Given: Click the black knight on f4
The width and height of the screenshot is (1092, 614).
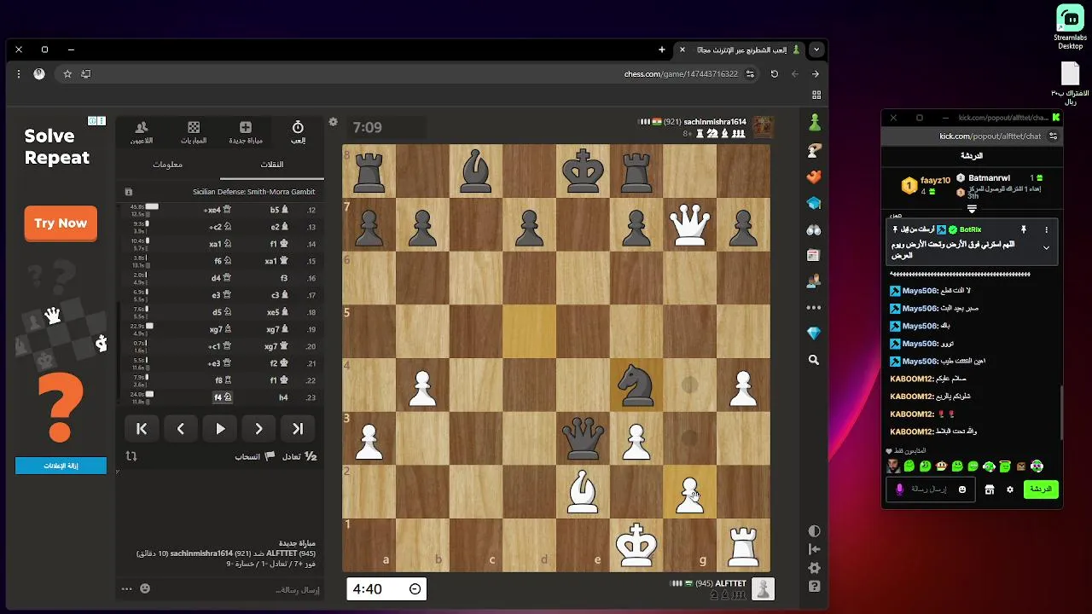Looking at the screenshot, I should click(x=636, y=385).
